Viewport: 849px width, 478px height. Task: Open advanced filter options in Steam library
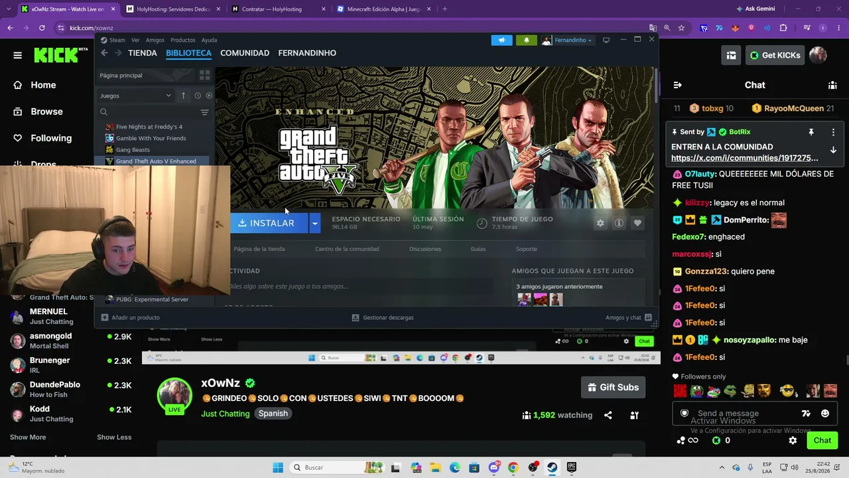[204, 112]
